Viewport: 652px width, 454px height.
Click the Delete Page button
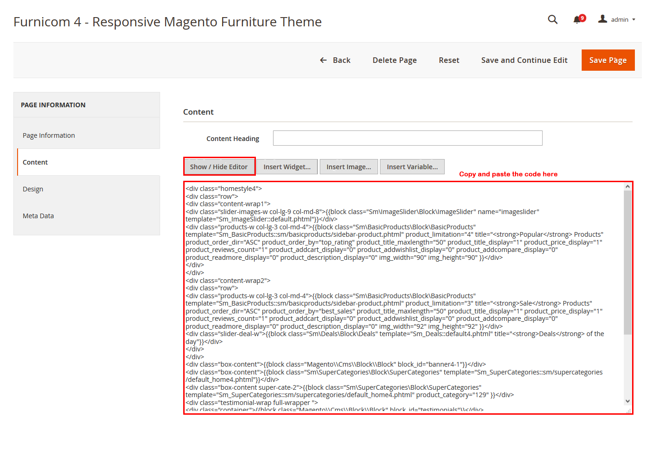pyautogui.click(x=395, y=60)
